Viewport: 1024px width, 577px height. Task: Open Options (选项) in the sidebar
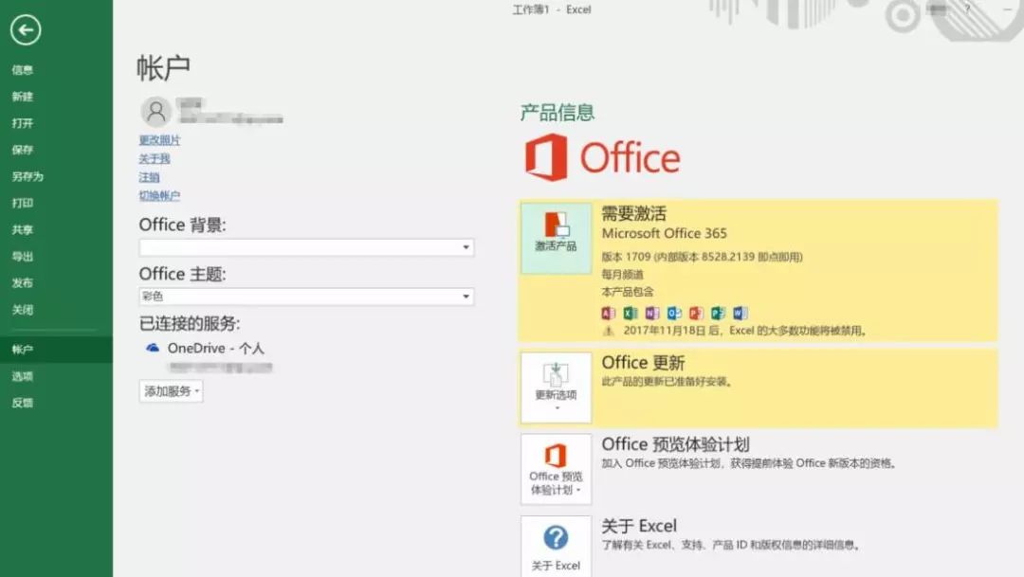click(x=22, y=377)
